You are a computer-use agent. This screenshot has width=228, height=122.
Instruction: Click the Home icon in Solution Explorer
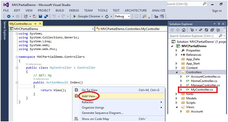pos(184,30)
